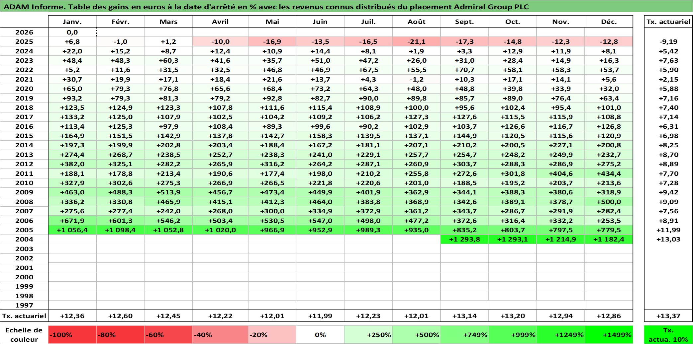Screen dimensions: 693x344
Task: Click the +13,03 actuarial rate for 2004
Action: [668, 239]
